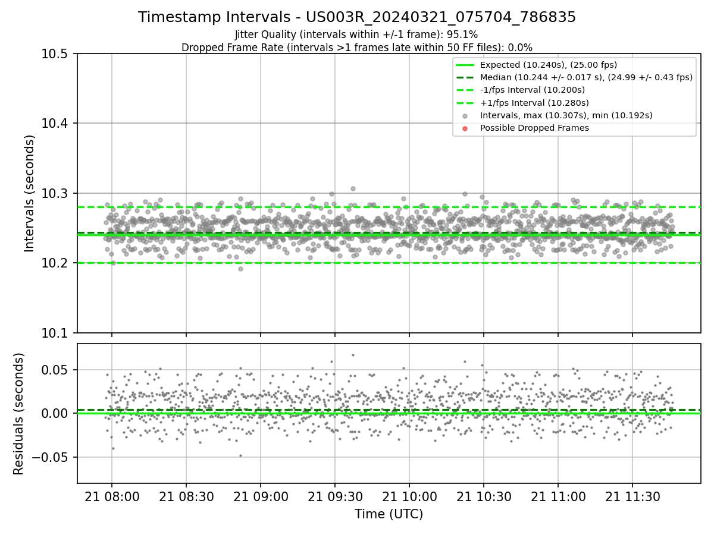This screenshot has height=535, width=714.
Task: Click the 0.00 residuals tick label
Action: (x=56, y=413)
